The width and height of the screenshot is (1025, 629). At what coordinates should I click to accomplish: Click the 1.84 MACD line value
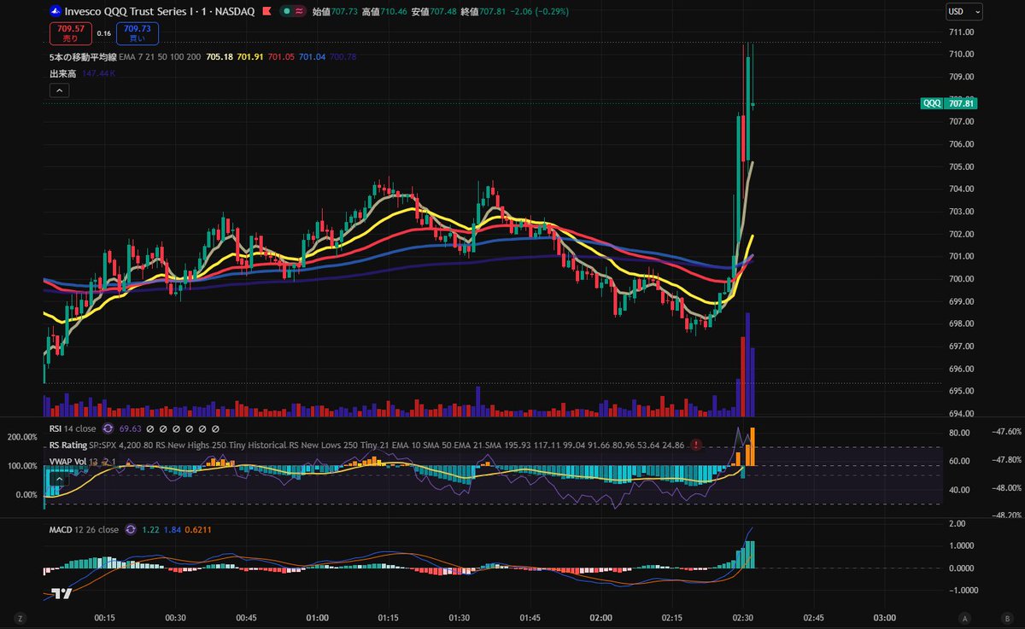[x=173, y=529]
